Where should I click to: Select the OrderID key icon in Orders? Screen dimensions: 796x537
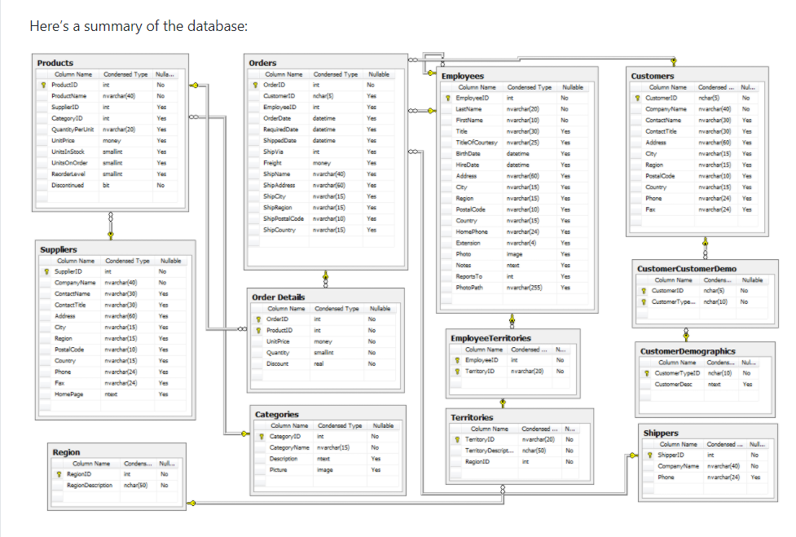[x=254, y=85]
